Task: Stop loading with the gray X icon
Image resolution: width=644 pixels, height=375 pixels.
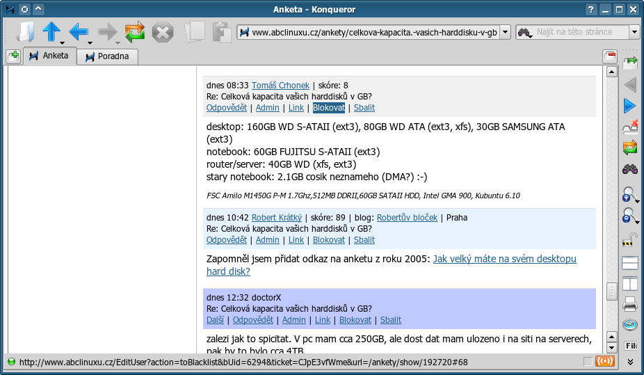Action: (163, 32)
